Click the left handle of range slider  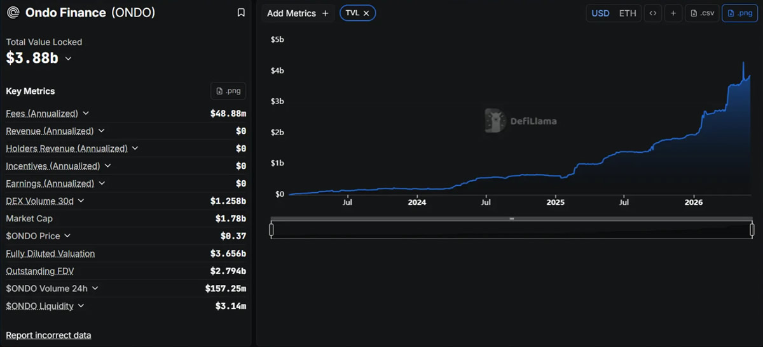tap(272, 230)
